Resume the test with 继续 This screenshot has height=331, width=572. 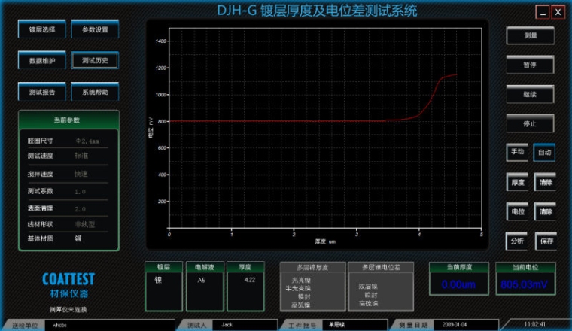(x=530, y=95)
